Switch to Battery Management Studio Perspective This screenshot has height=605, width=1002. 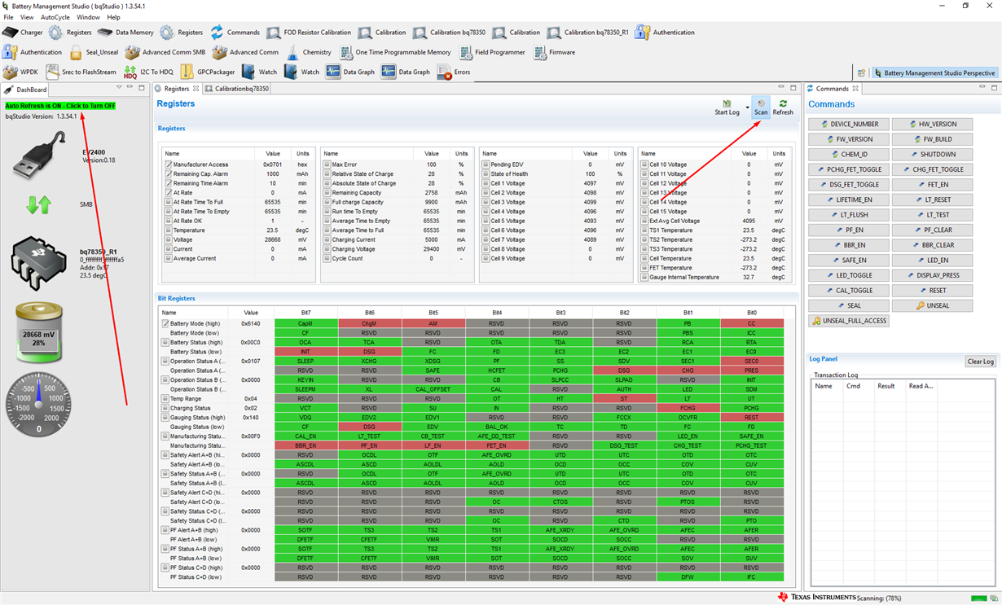[x=934, y=72]
